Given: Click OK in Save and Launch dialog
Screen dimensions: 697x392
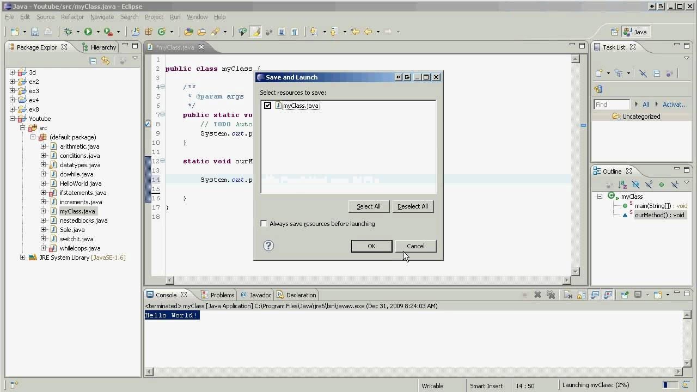Looking at the screenshot, I should point(371,246).
